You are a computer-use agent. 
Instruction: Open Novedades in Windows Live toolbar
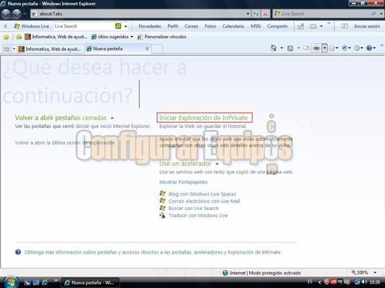[x=150, y=26]
